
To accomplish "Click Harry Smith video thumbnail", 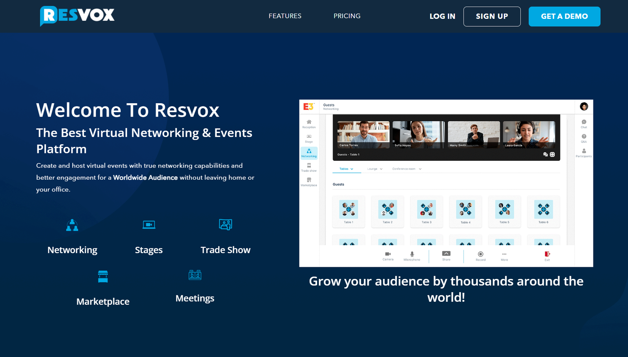I will pos(474,135).
